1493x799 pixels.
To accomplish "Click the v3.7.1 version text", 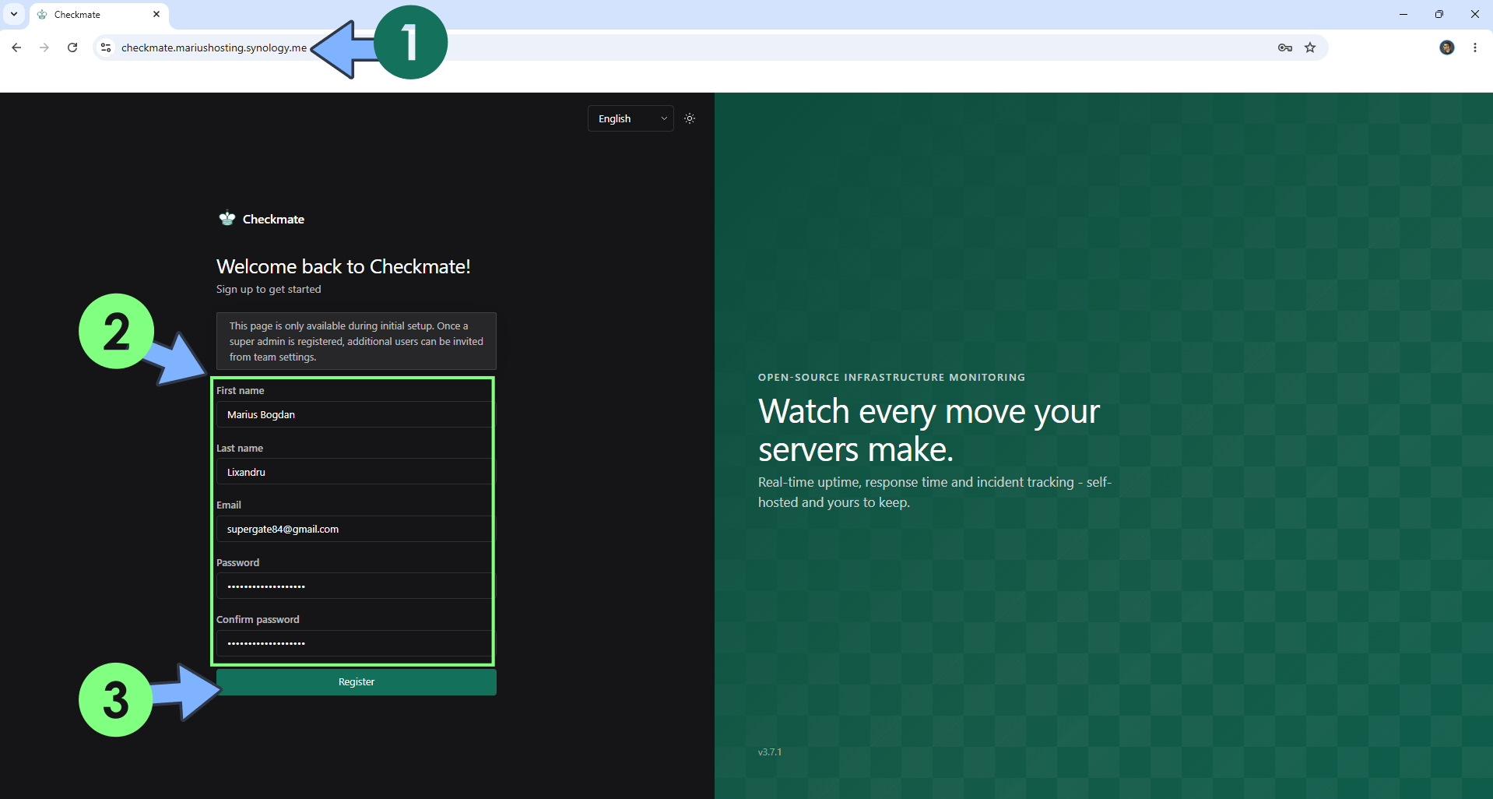I will pyautogui.click(x=770, y=752).
